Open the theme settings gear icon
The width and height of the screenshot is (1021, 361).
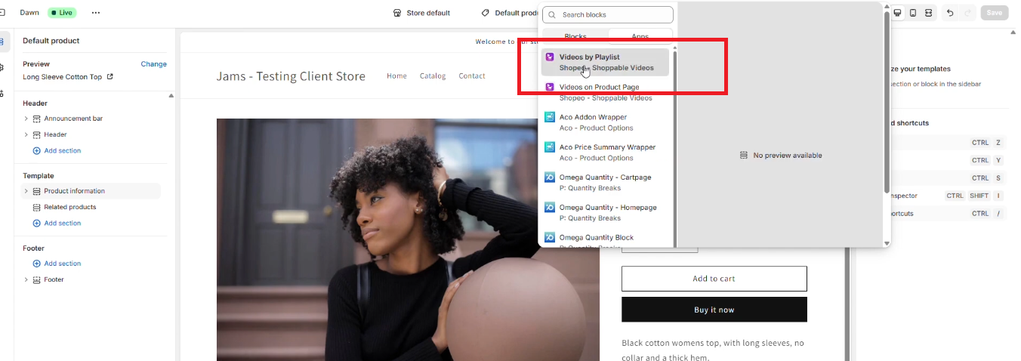click(2, 67)
